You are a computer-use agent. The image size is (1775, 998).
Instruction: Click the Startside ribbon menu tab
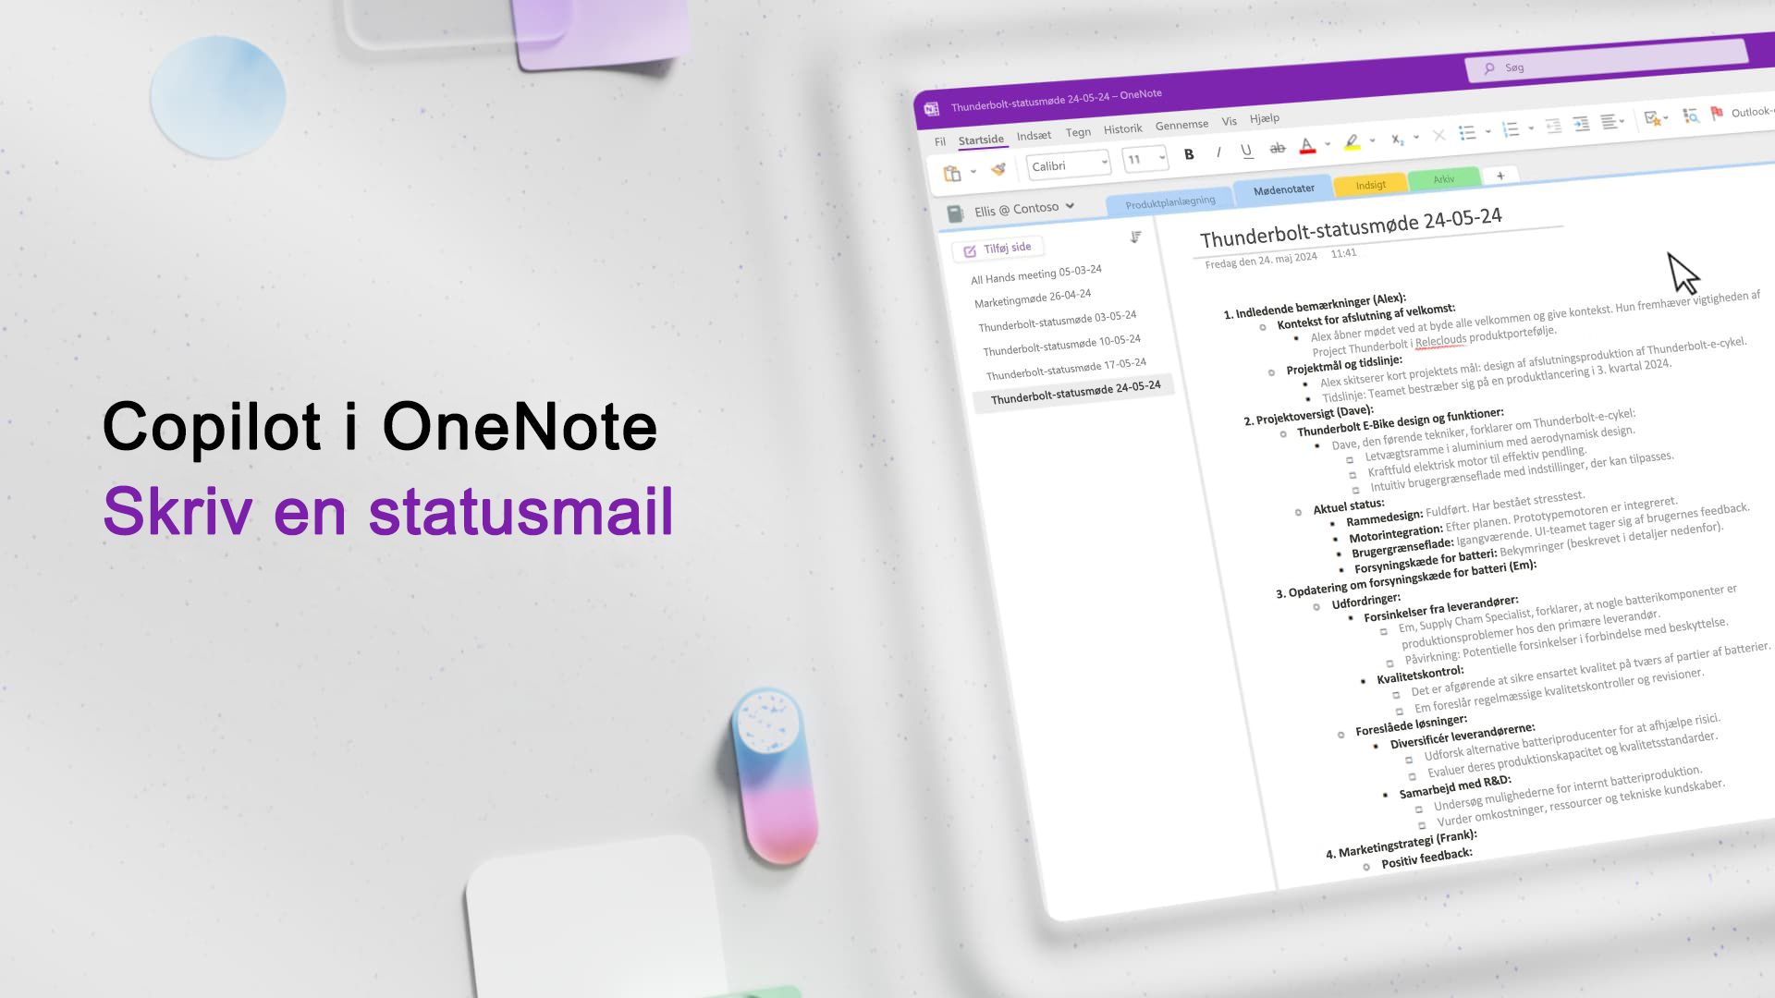click(982, 137)
